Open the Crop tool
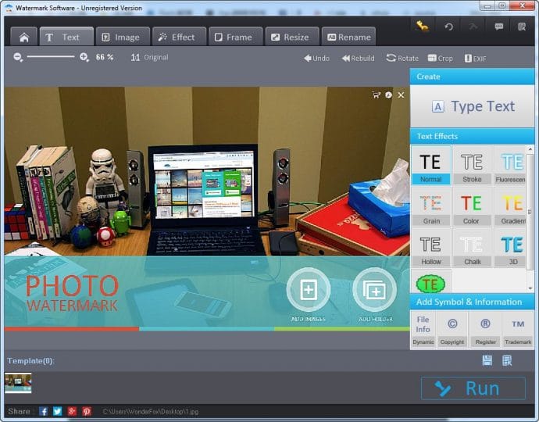 click(x=440, y=58)
